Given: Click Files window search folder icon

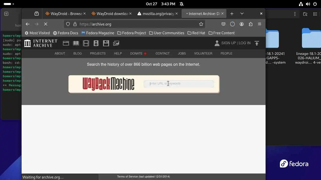Looking at the screenshot, I should 305,14.
